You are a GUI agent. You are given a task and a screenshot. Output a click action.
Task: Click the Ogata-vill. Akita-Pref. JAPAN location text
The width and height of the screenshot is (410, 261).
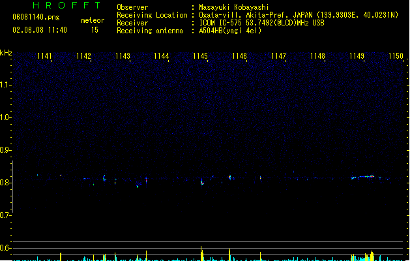299,15
